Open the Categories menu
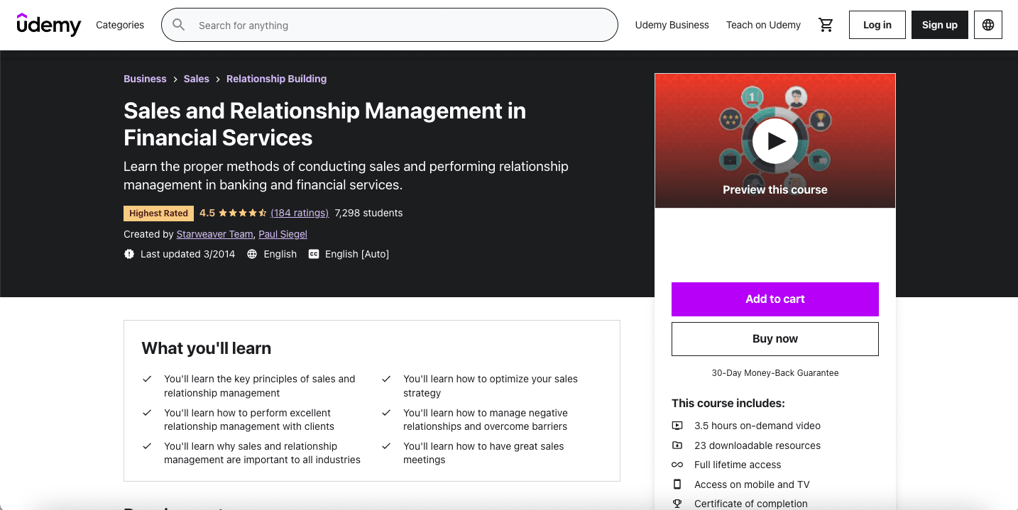This screenshot has width=1018, height=510. coord(119,24)
